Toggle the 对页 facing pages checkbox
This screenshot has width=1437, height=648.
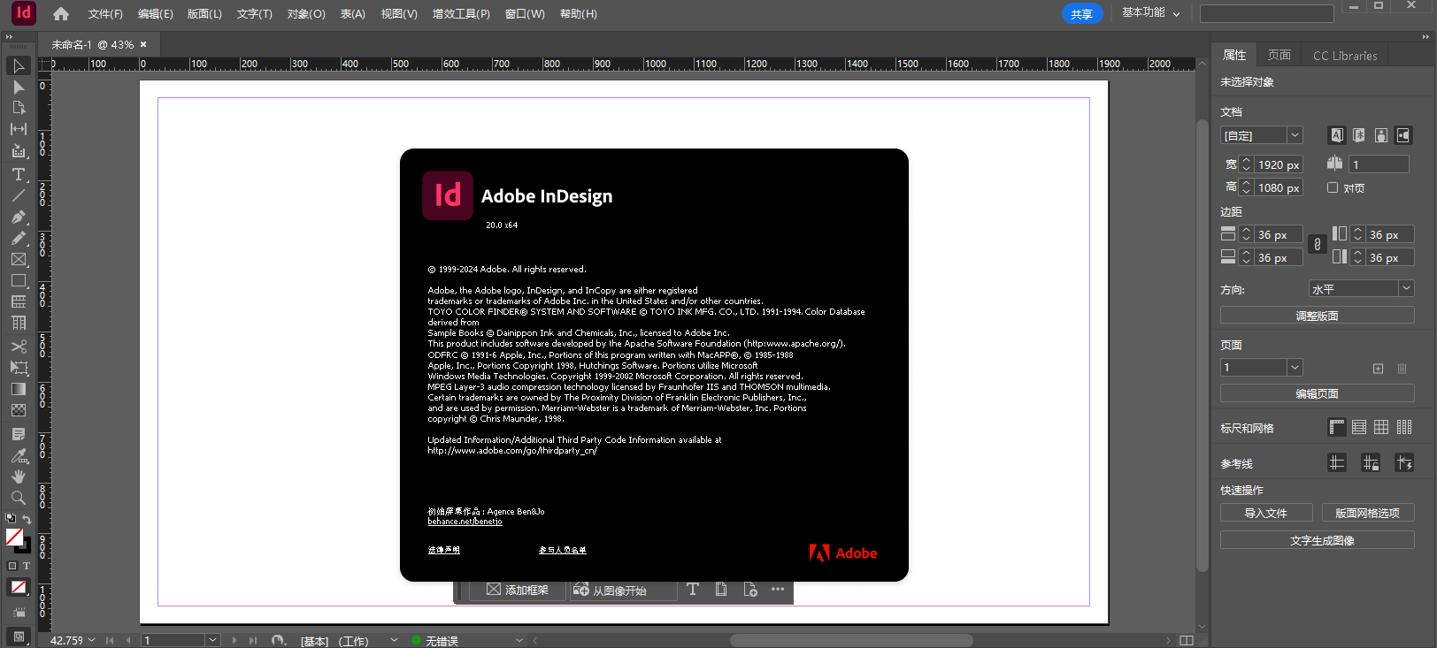coord(1333,187)
